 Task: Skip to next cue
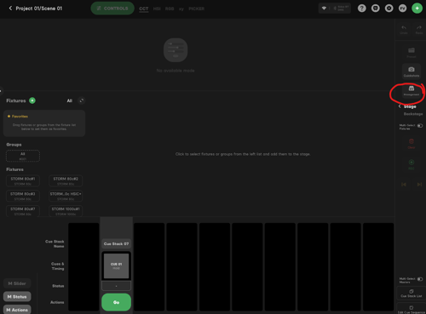419,185
